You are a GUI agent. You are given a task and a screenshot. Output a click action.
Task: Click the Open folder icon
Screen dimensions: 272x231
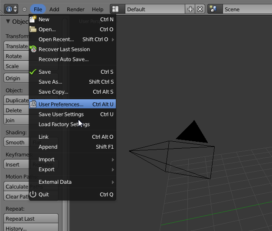pyautogui.click(x=33, y=29)
